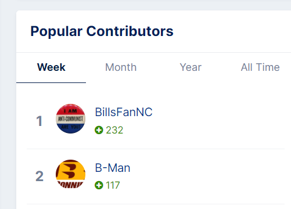
Task: Click empty header area right of title
Action: click(x=232, y=31)
